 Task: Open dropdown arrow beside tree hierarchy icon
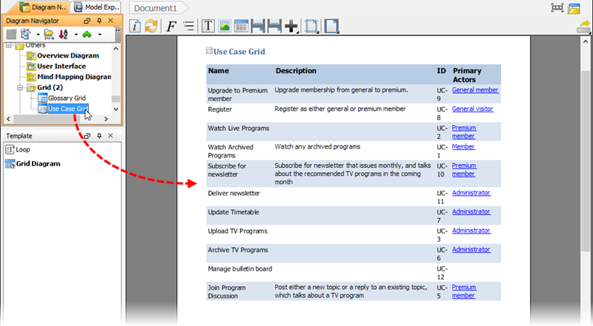coord(38,35)
